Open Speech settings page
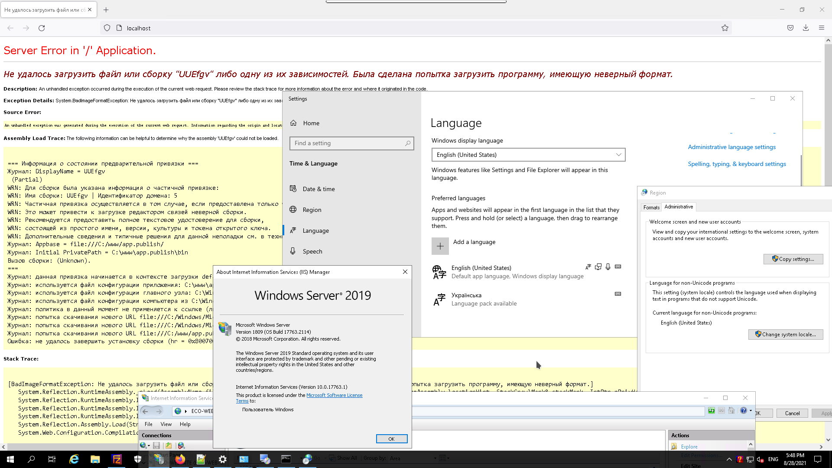Screen dimensions: 832x468 pyautogui.click(x=312, y=251)
